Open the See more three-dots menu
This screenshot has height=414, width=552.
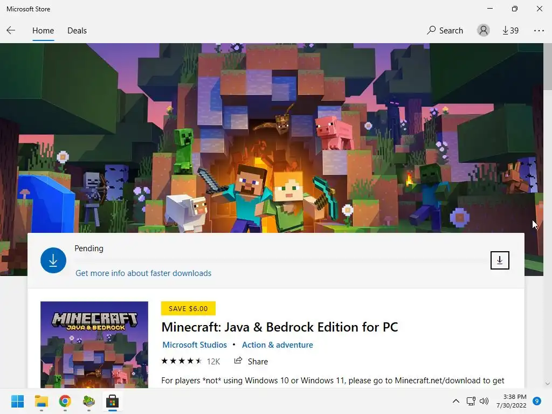539,31
